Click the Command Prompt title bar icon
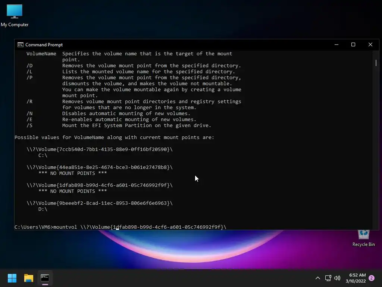The width and height of the screenshot is (382, 287). pyautogui.click(x=21, y=45)
